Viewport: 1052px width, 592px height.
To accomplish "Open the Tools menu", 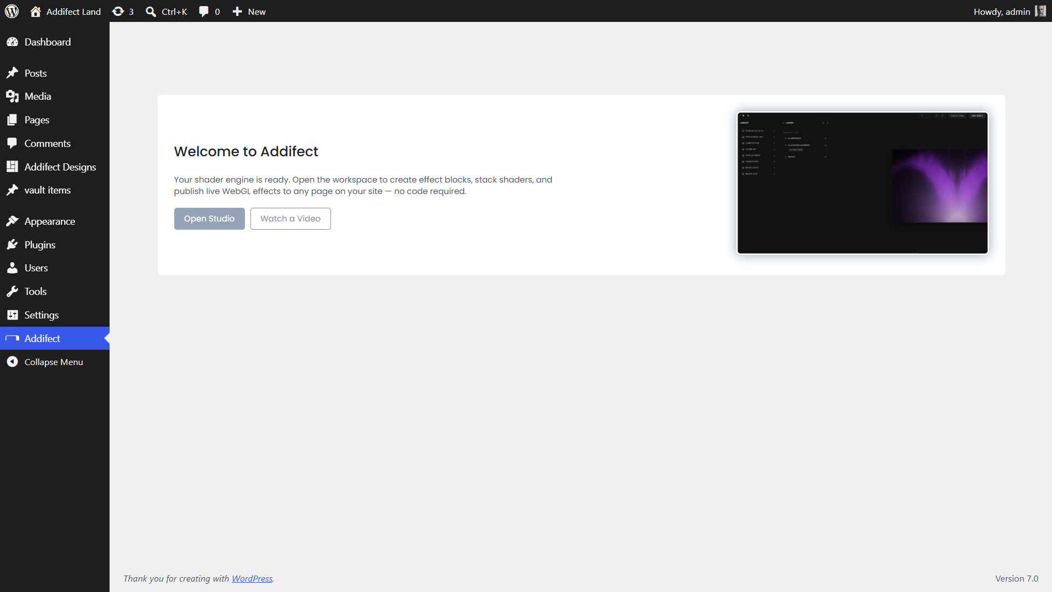I will [55, 292].
